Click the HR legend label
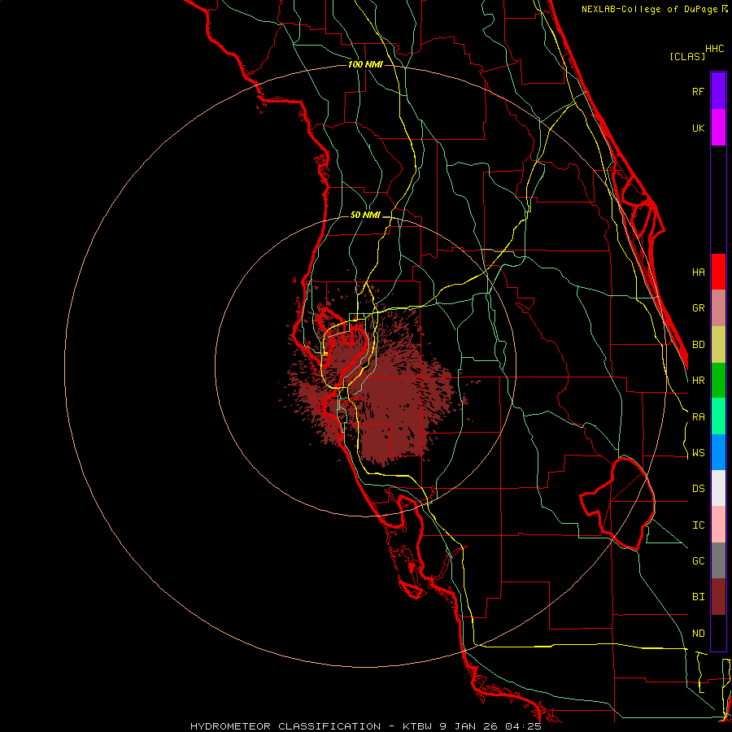Image resolution: width=732 pixels, height=732 pixels. [x=698, y=381]
